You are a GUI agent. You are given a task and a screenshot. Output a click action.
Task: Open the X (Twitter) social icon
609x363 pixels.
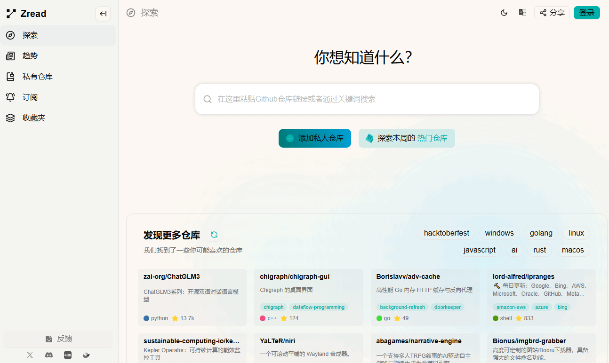tap(30, 355)
